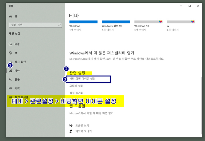Open the 테마 brush icon in sidebar
The height and width of the screenshot is (141, 205).
pos(10,71)
